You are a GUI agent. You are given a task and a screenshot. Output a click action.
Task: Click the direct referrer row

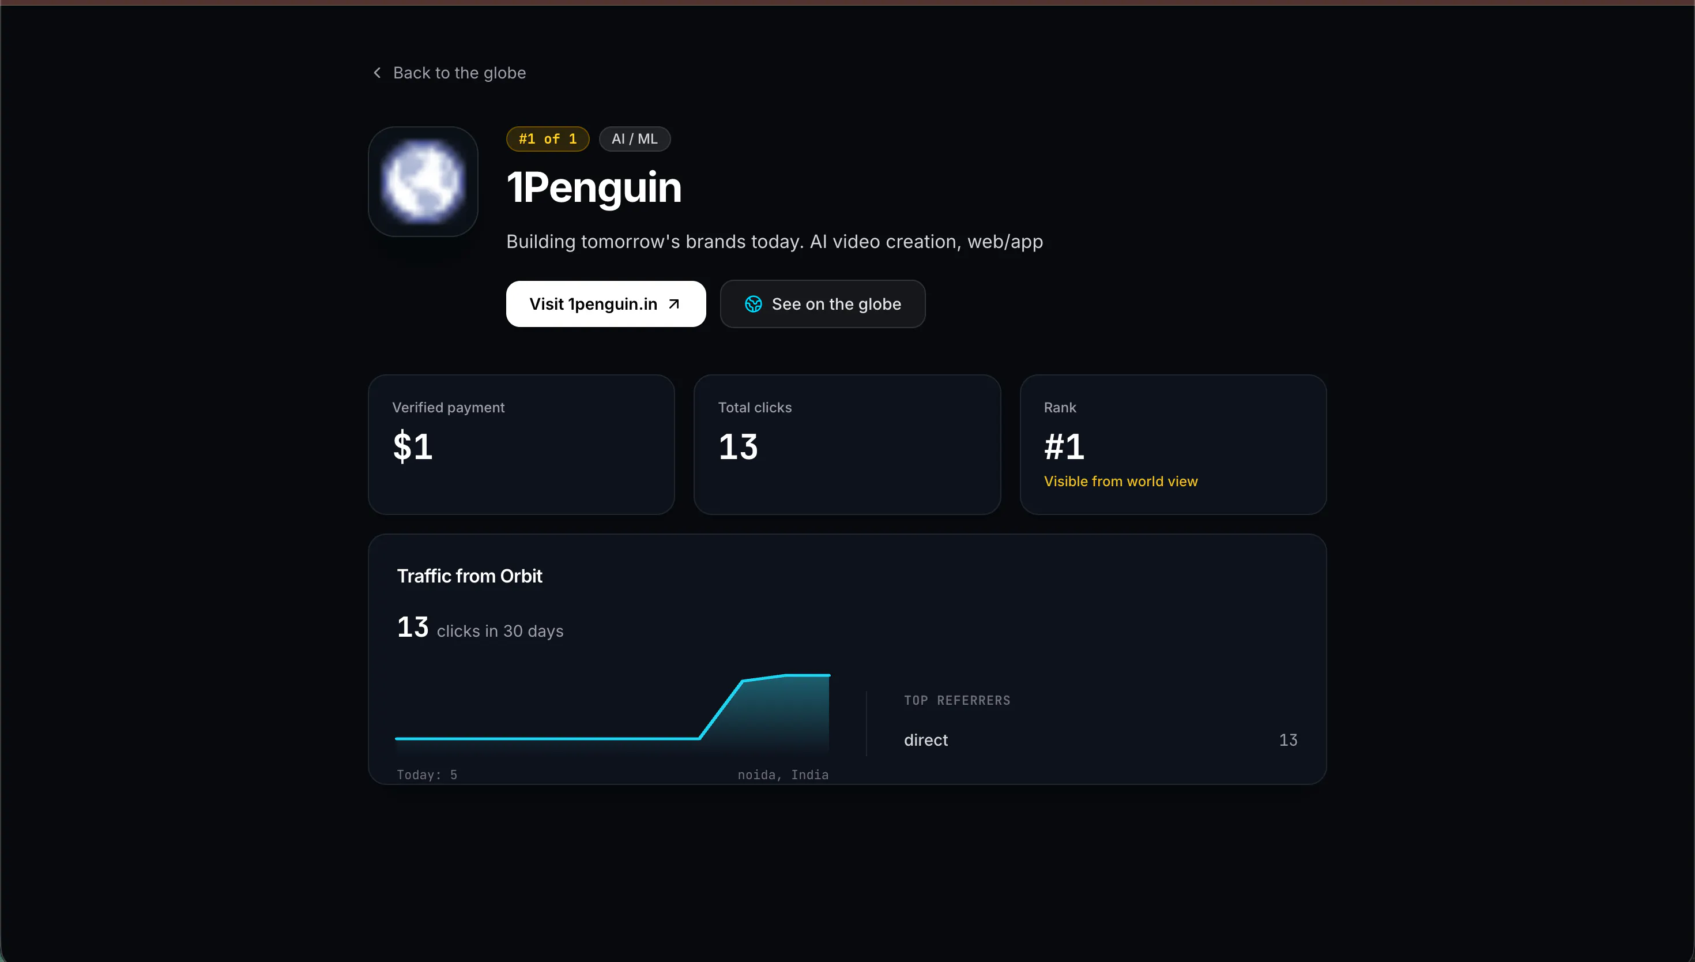pyautogui.click(x=1101, y=740)
